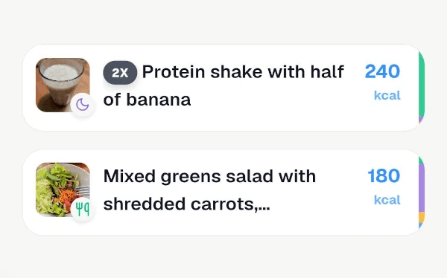Click the kcal label under 240

(x=387, y=95)
